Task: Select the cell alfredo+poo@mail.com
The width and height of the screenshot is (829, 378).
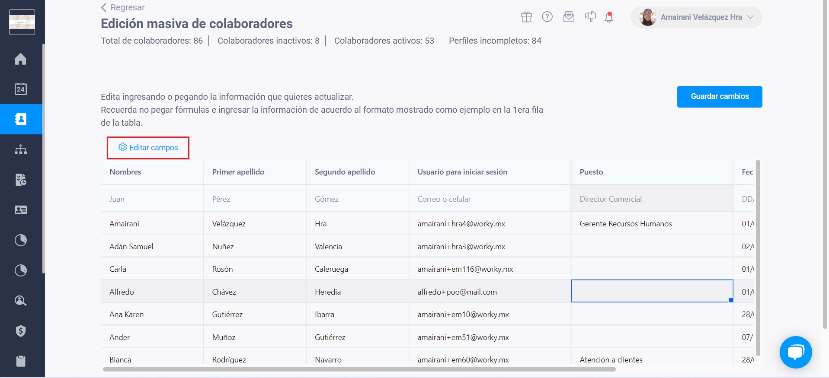Action: pos(490,291)
